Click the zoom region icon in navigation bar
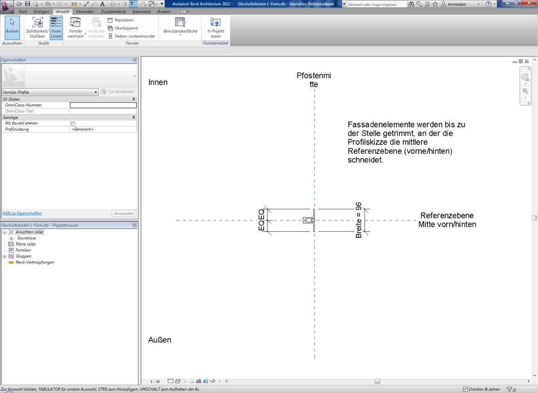 (x=525, y=91)
